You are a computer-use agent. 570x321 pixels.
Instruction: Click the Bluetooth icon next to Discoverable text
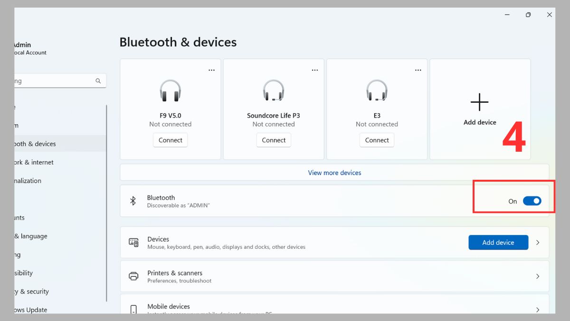pyautogui.click(x=133, y=200)
